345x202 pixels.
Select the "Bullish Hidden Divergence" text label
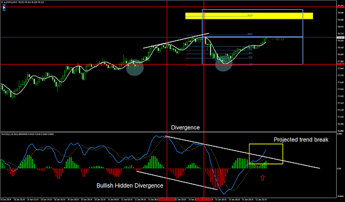[x=130, y=185]
